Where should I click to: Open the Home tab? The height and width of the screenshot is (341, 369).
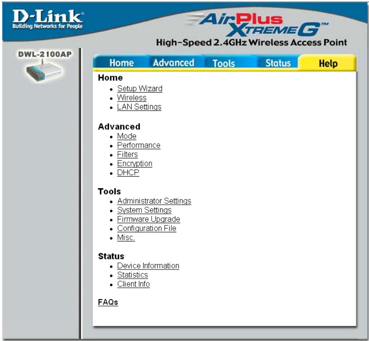pyautogui.click(x=121, y=63)
